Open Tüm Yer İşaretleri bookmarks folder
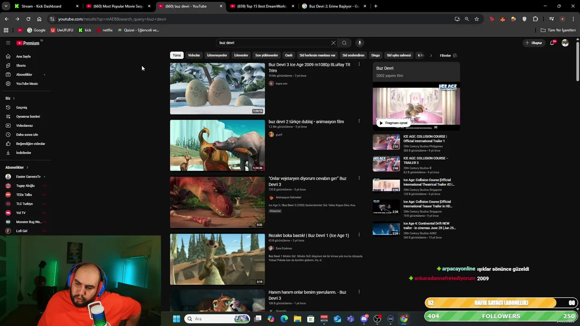580x326 pixels. (558, 30)
